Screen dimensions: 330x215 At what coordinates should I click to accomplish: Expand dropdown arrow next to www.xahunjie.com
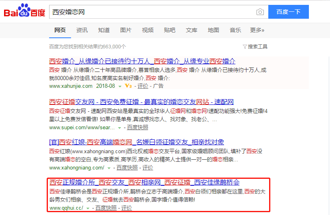point(120,87)
